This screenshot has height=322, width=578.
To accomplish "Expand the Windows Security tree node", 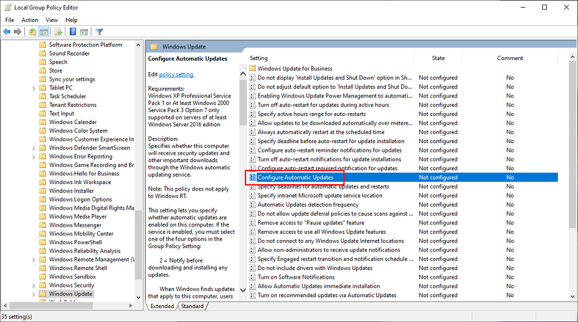I will coord(34,286).
